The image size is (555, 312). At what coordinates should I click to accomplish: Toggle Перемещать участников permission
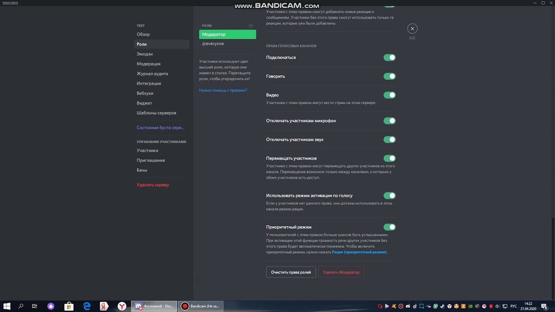(389, 158)
